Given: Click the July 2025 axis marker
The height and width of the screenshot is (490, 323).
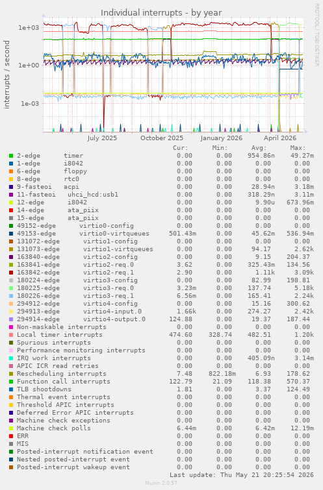Looking at the screenshot, I should pyautogui.click(x=102, y=138).
